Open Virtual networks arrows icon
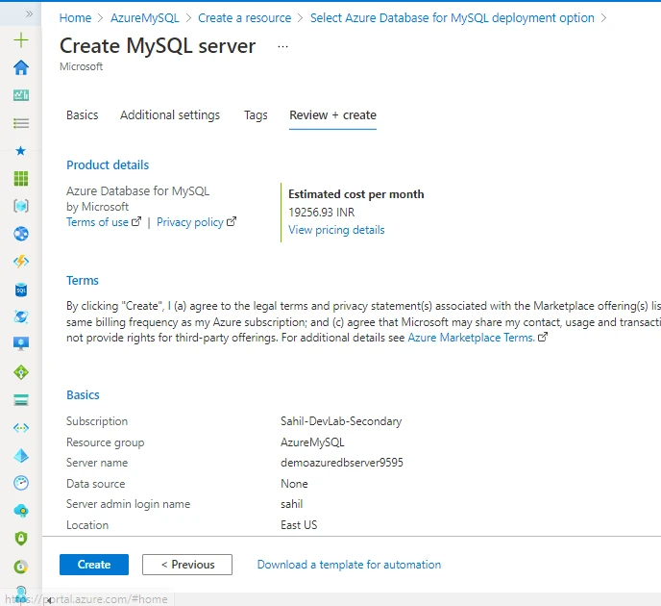 (21, 428)
